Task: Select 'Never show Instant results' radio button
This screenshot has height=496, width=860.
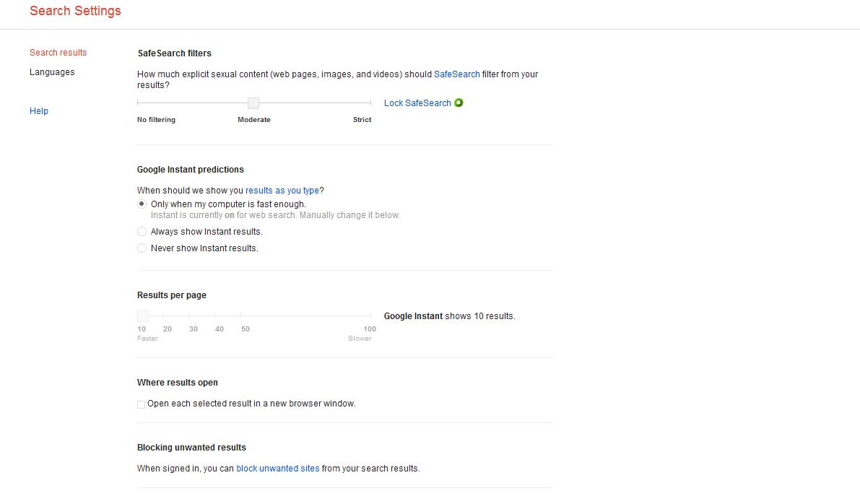Action: coord(142,248)
